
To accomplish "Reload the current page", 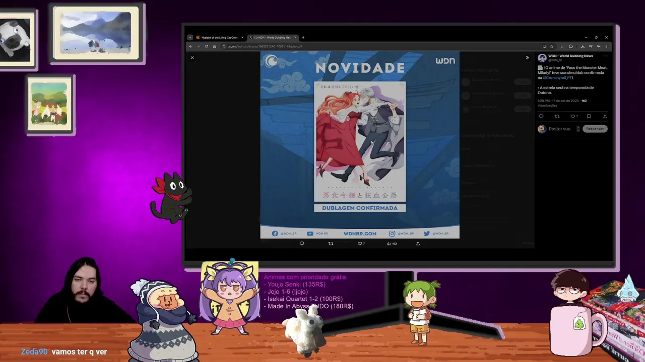I will click(x=206, y=46).
